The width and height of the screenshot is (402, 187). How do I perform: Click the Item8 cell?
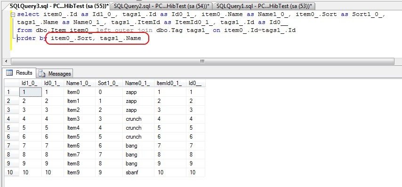click(79, 164)
